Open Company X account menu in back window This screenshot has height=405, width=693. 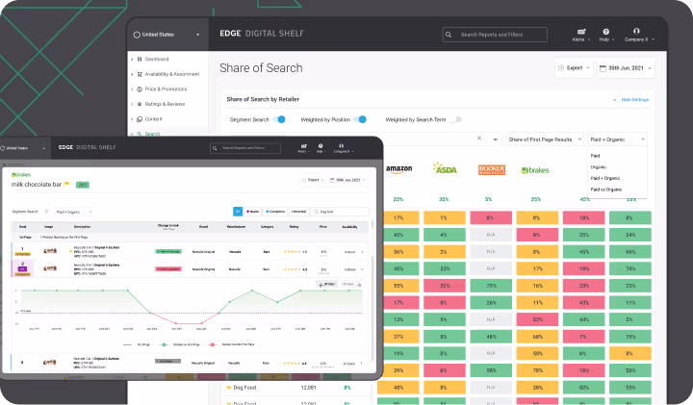click(x=639, y=35)
